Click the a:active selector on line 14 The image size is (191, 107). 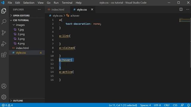[66, 72]
